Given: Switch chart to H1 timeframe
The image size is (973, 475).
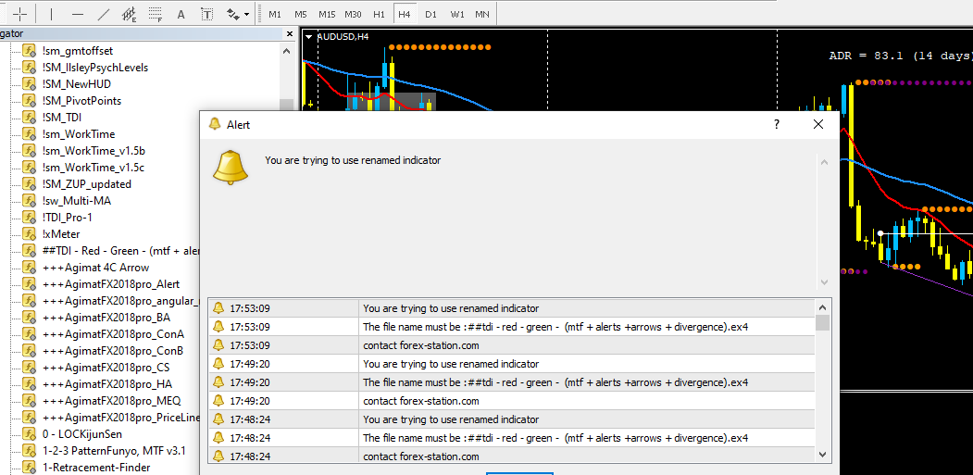Looking at the screenshot, I should pos(380,14).
